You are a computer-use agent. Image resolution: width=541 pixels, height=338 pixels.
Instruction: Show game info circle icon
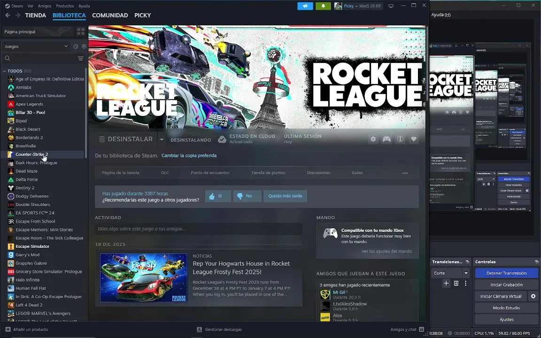click(x=400, y=139)
